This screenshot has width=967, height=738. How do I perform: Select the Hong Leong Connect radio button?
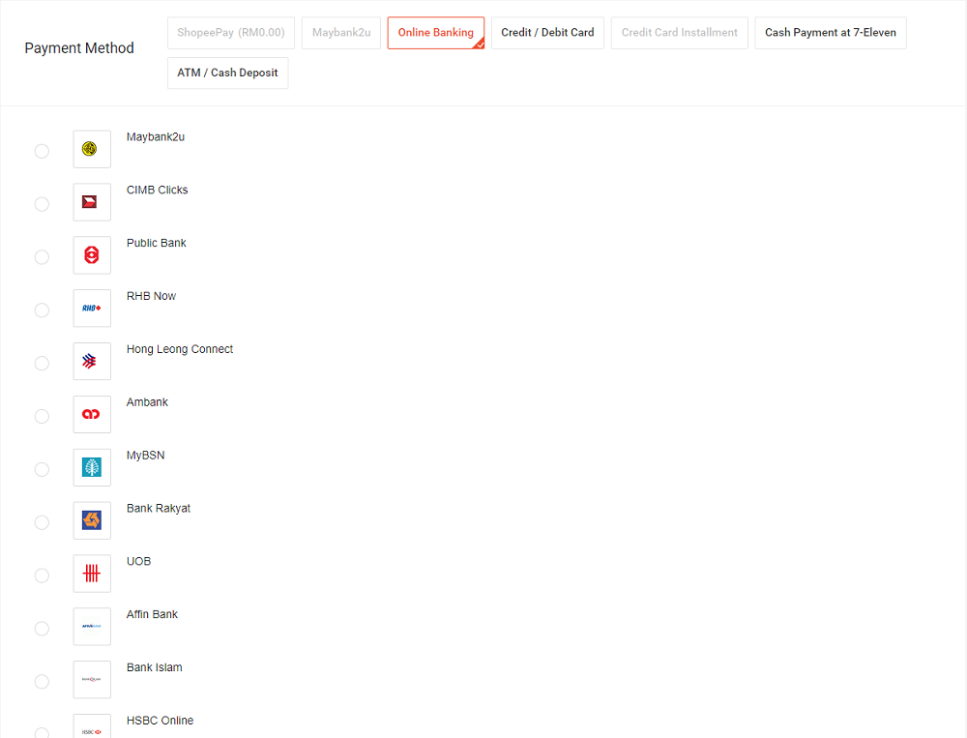click(42, 364)
